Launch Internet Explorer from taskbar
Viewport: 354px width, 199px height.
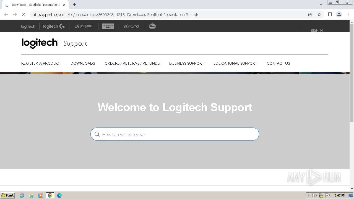point(22,195)
